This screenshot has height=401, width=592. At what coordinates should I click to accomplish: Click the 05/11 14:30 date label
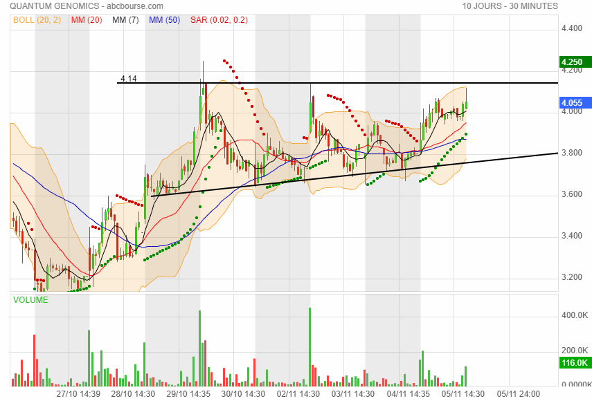[463, 394]
